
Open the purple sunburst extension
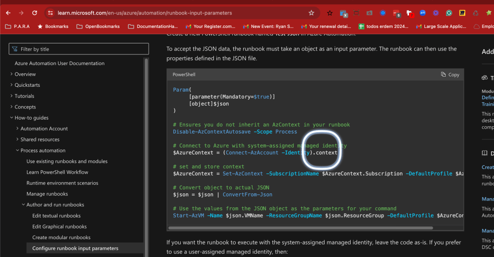[436, 13]
